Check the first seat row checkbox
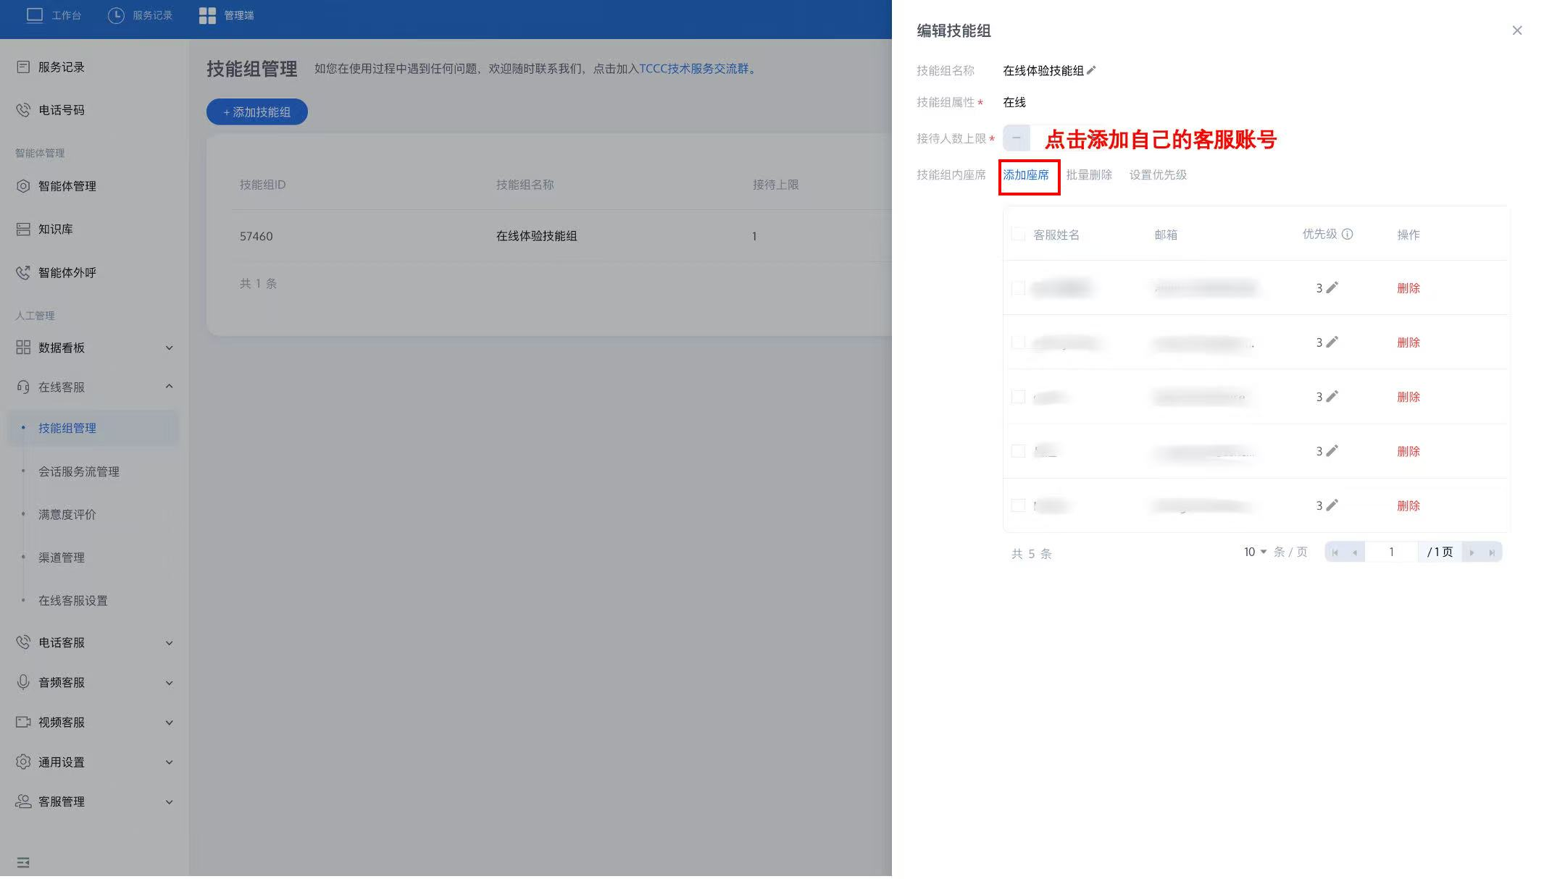1565x879 pixels. [x=1018, y=287]
